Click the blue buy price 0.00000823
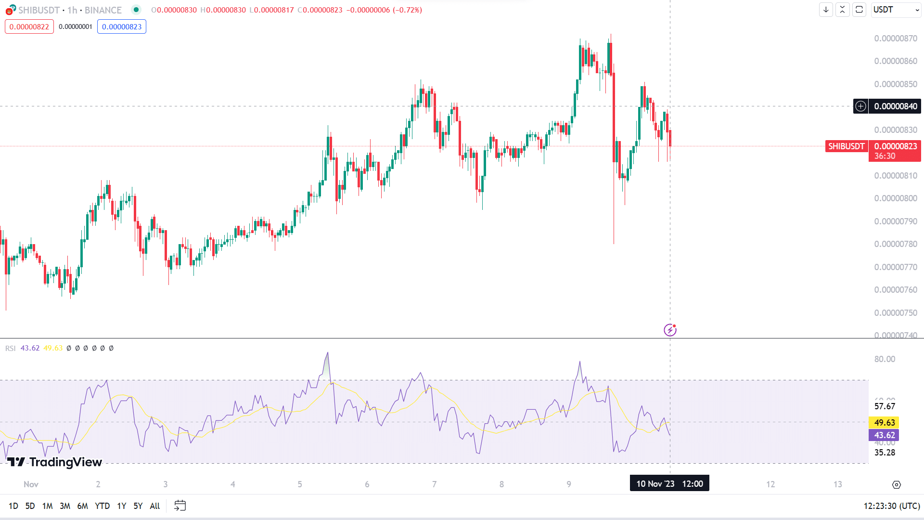The height and width of the screenshot is (520, 924). (122, 26)
